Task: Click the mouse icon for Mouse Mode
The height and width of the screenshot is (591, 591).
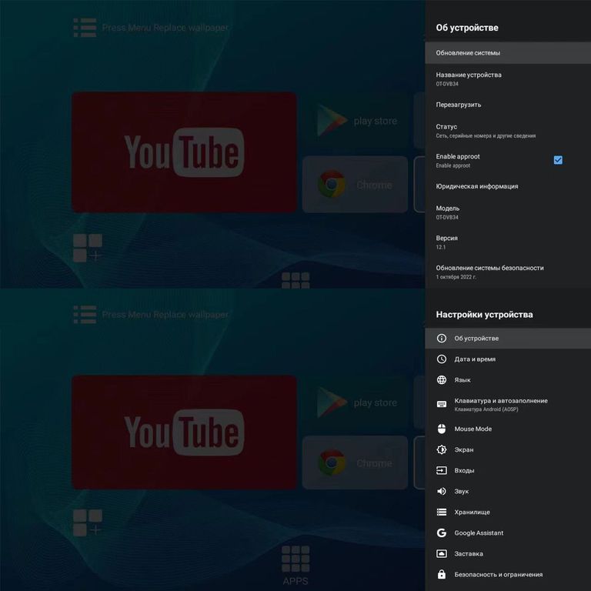Action: (x=442, y=429)
